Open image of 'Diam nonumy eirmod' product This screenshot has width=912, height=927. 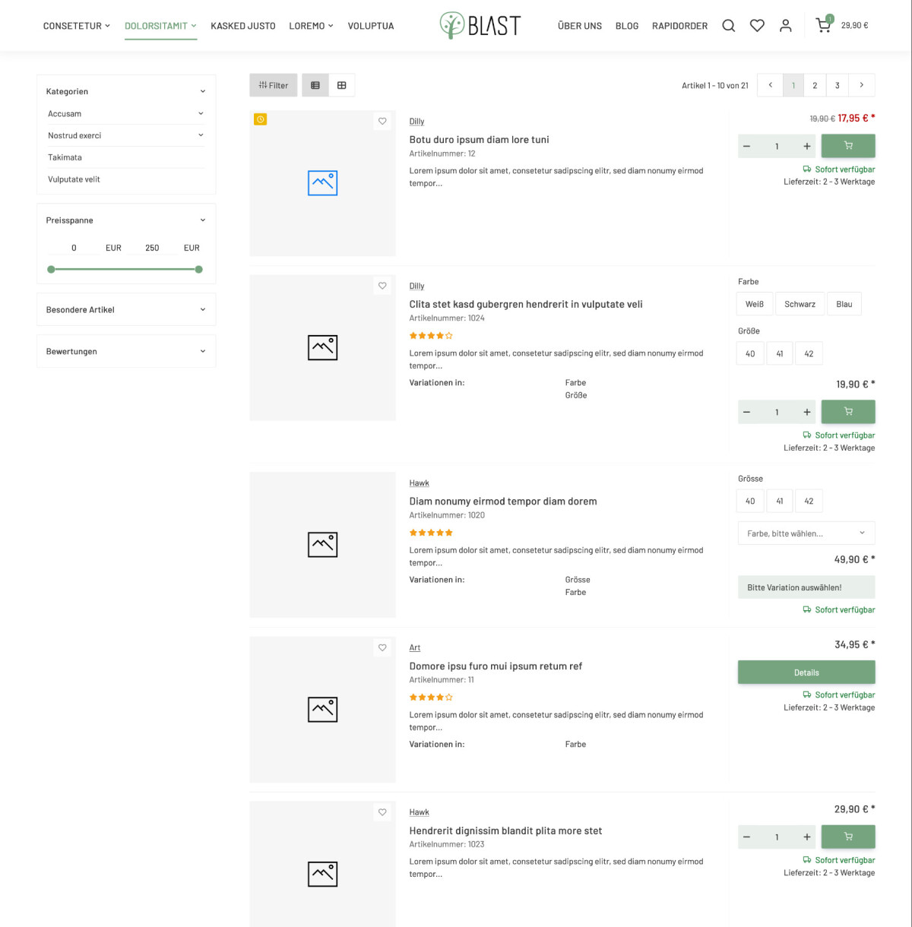point(322,545)
